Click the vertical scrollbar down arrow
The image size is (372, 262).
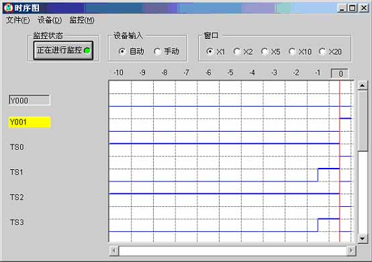coord(363,238)
